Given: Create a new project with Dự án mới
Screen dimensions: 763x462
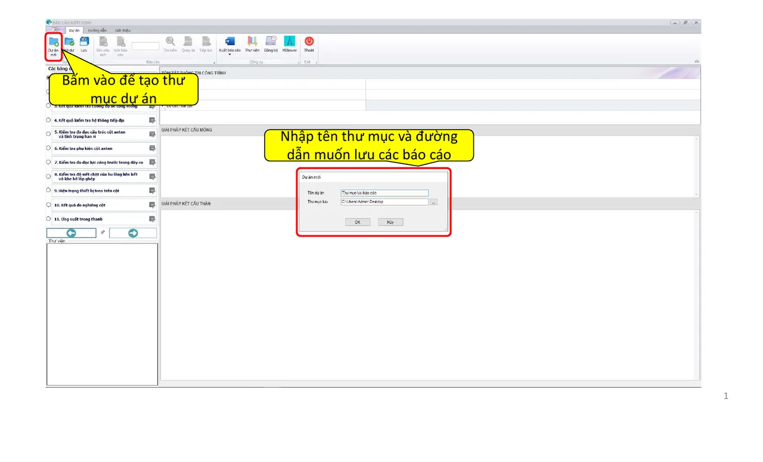Looking at the screenshot, I should click(x=53, y=45).
